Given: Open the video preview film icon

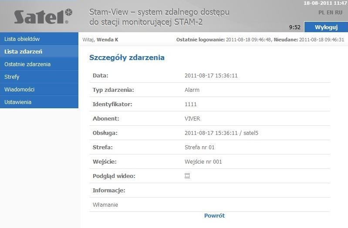Looking at the screenshot, I should click(x=187, y=176).
